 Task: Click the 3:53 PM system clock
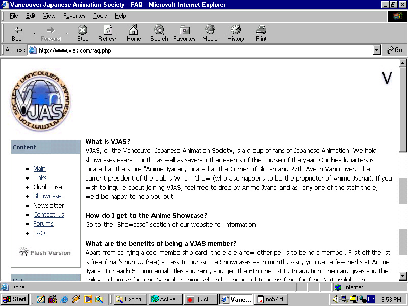391,299
